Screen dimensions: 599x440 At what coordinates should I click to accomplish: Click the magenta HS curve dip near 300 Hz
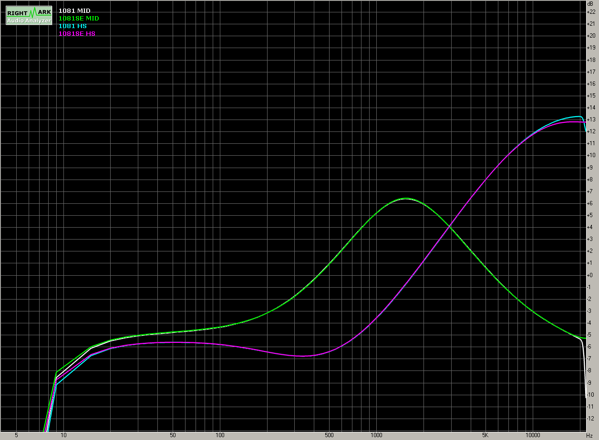[x=303, y=356]
